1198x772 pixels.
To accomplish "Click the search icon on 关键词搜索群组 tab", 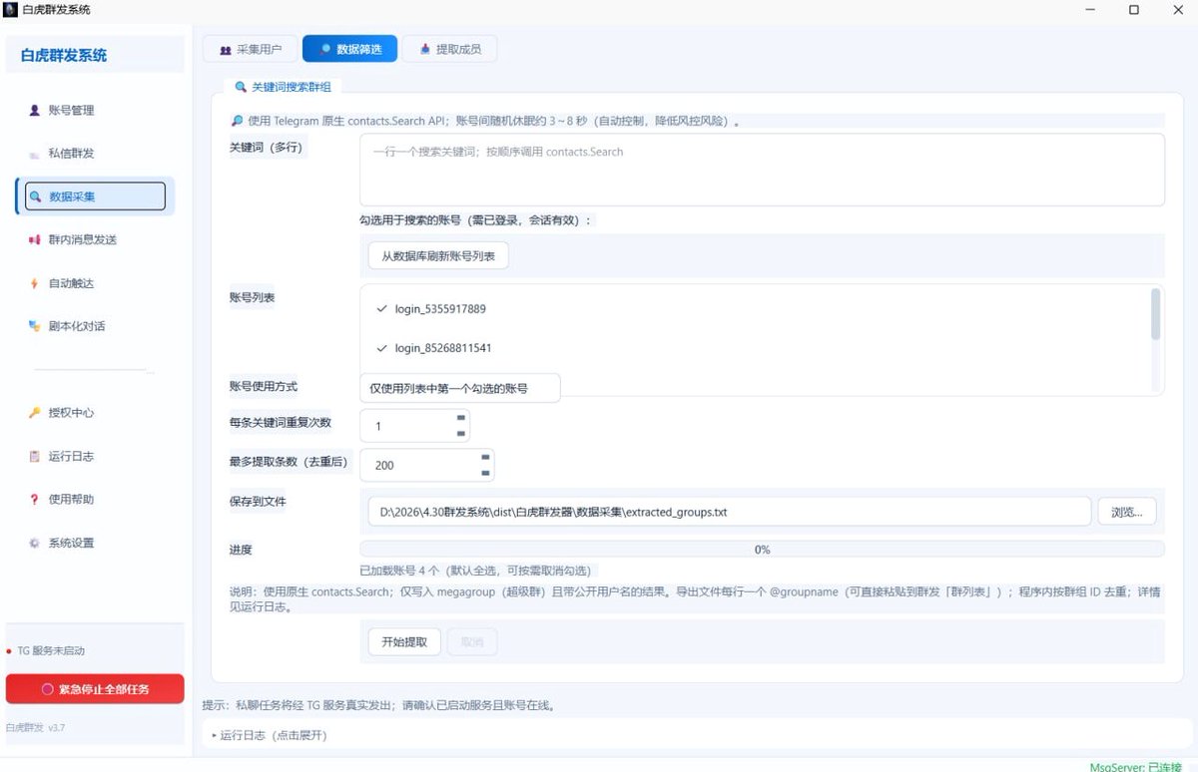I will click(x=241, y=87).
